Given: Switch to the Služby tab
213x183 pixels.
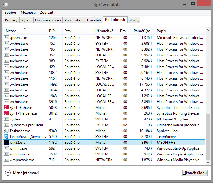Looking at the screenshot, I should 134,20.
